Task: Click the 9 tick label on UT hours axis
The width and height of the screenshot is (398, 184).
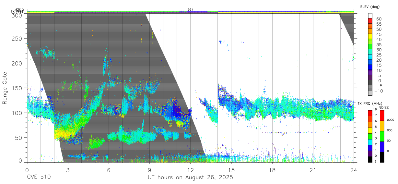Action: point(149,170)
